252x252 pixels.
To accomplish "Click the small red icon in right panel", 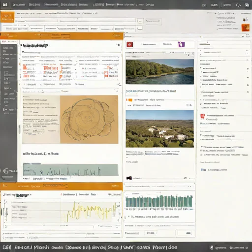I will 202,116.
